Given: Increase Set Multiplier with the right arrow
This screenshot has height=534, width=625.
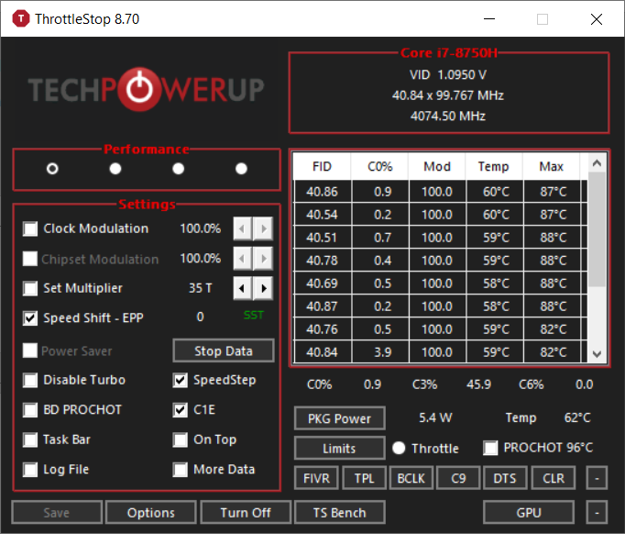Looking at the screenshot, I should (263, 288).
